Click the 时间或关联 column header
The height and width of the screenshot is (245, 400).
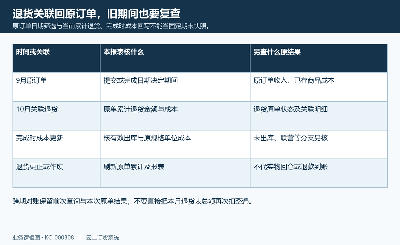pos(56,58)
